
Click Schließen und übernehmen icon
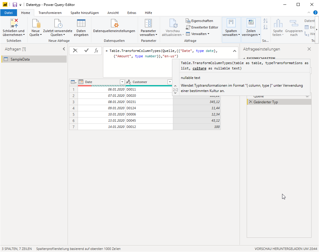pos(14,23)
